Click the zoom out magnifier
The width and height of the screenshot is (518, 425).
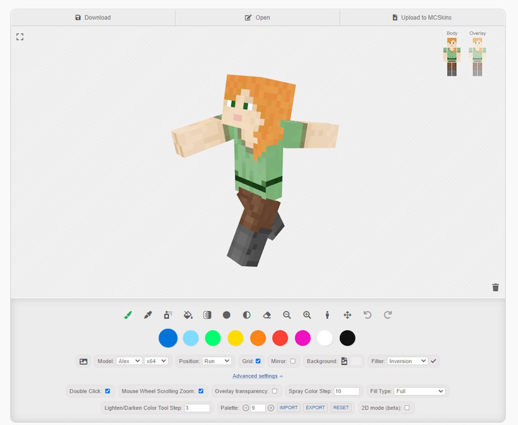(x=287, y=315)
